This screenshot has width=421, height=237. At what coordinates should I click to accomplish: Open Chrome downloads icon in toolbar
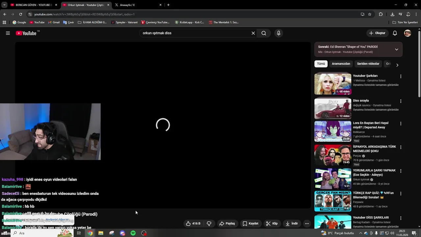392,14
